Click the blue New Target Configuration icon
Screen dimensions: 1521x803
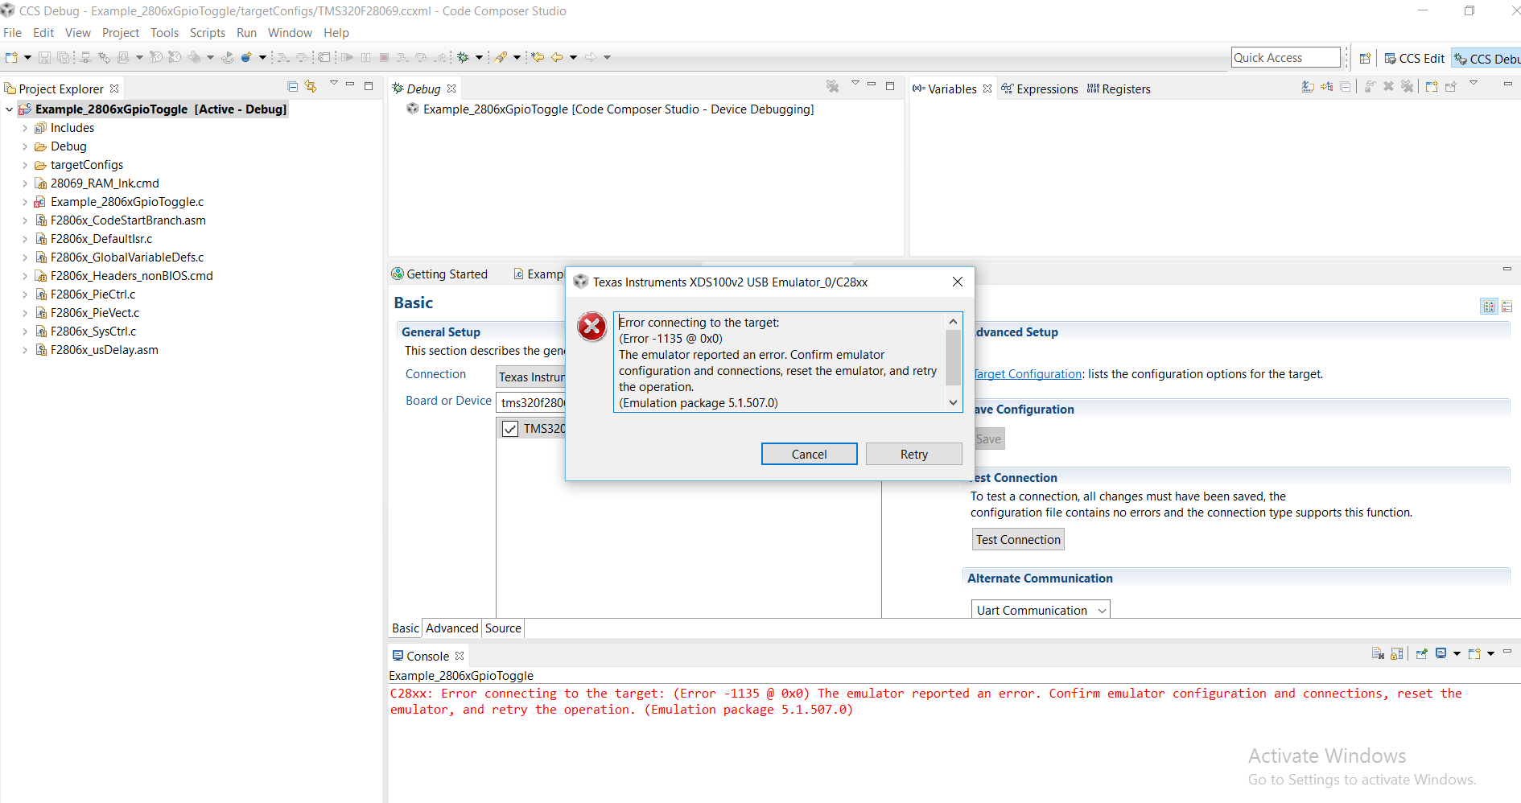pyautogui.click(x=246, y=57)
